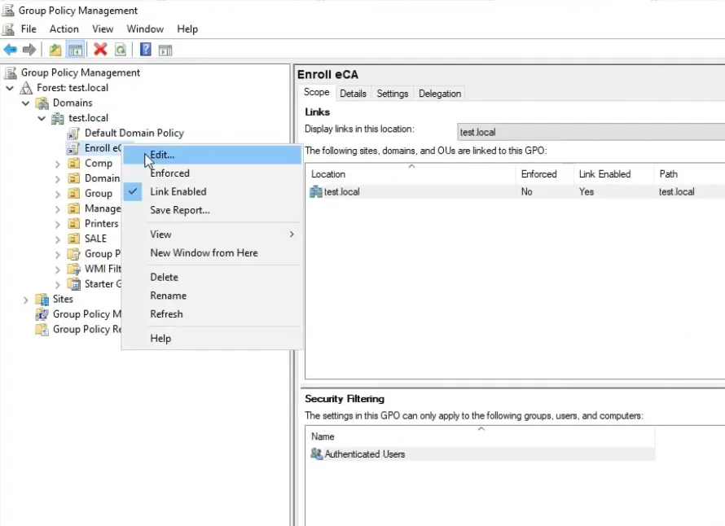Choose Rename in the context menu
The width and height of the screenshot is (725, 526).
(x=213, y=296)
